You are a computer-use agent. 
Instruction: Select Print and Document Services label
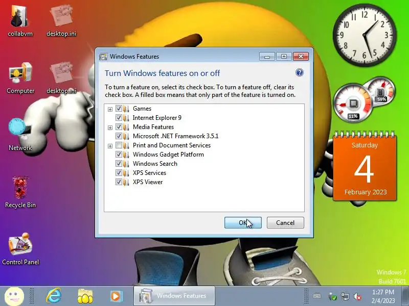pos(172,145)
